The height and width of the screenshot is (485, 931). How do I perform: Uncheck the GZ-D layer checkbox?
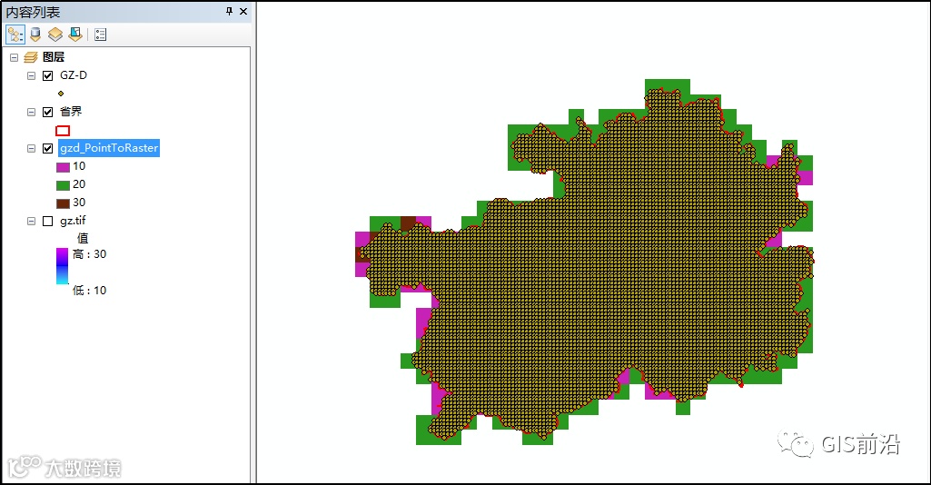tap(48, 75)
